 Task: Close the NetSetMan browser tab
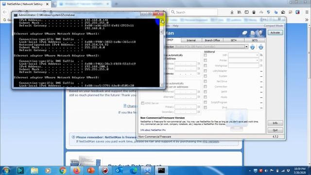coord(47,4)
